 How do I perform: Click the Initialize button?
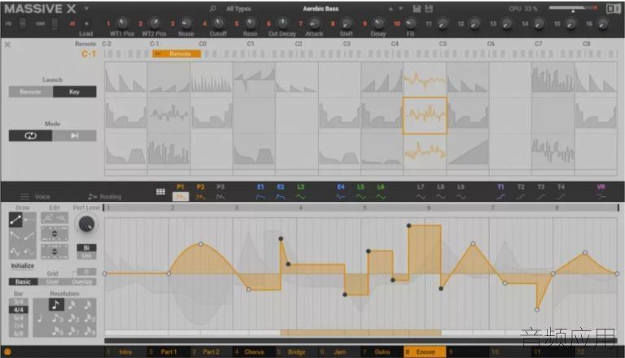(x=22, y=265)
